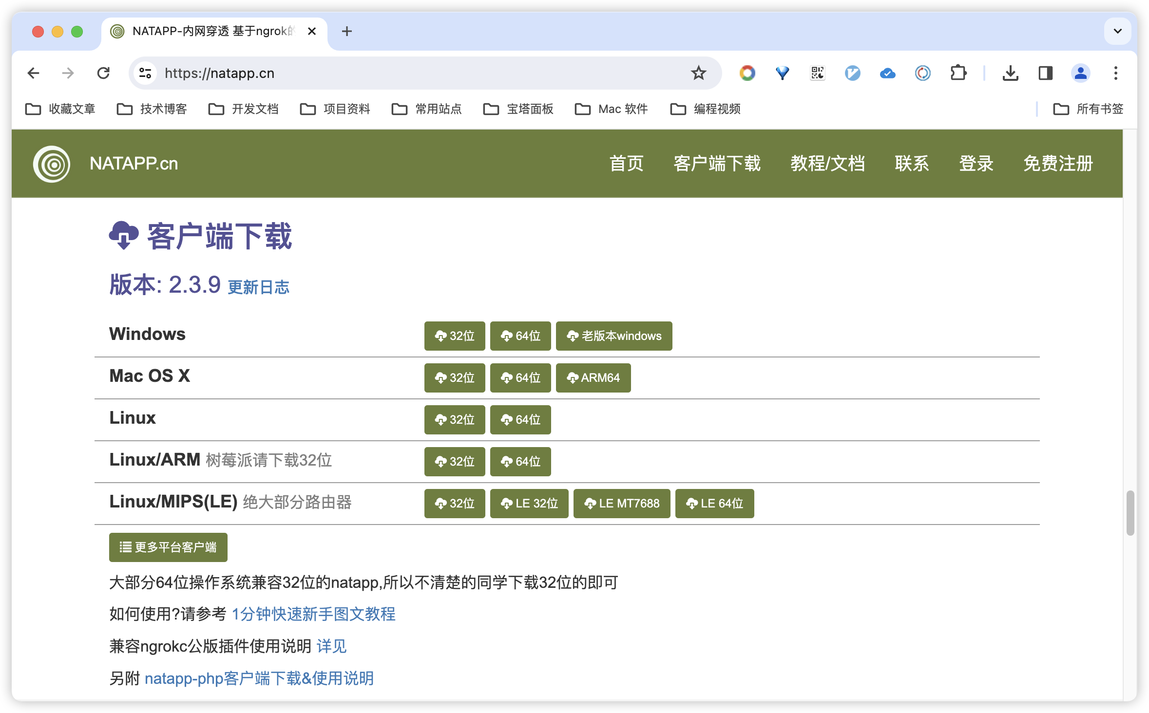This screenshot has width=1149, height=713.
Task: Download Linux 32位 client
Action: coord(455,420)
